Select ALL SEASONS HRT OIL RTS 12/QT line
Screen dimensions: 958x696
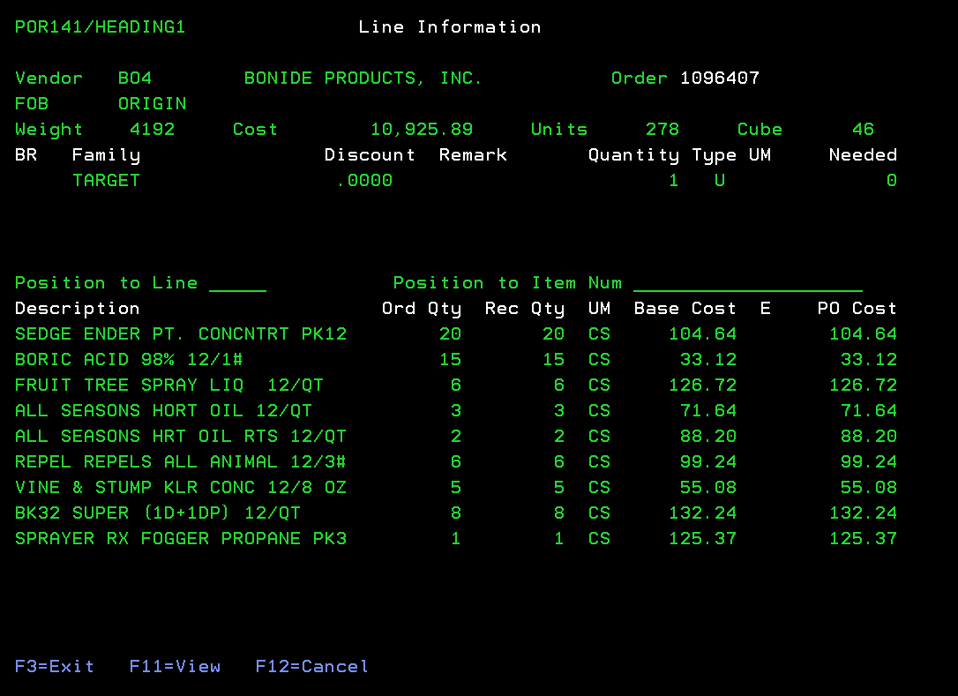(181, 437)
